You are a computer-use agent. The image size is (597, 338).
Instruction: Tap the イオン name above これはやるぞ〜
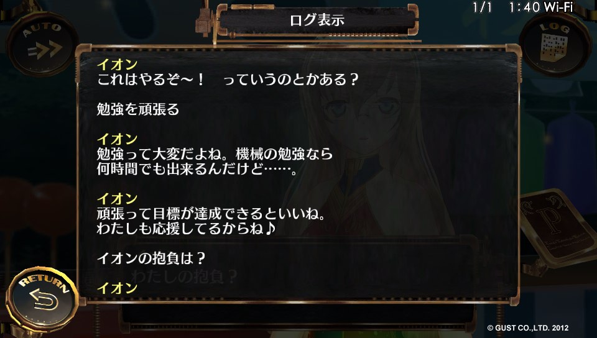point(118,65)
